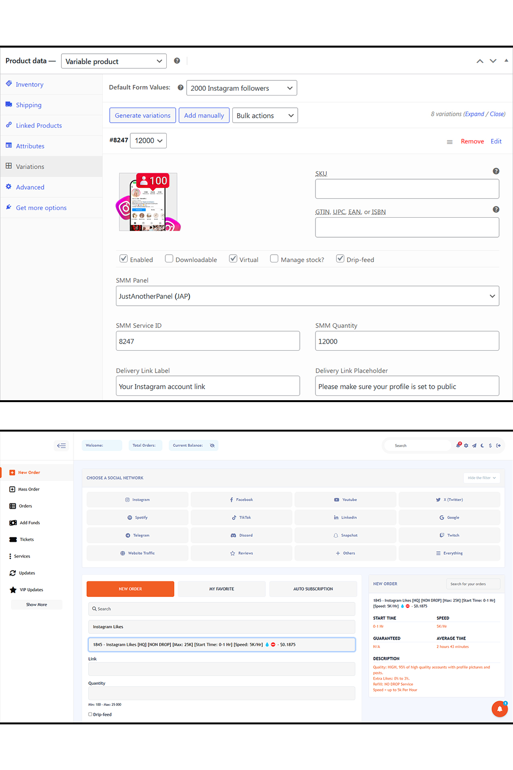513x770 pixels.
Task: Collapse the sidebar with the menu toggle icon
Action: click(x=61, y=445)
